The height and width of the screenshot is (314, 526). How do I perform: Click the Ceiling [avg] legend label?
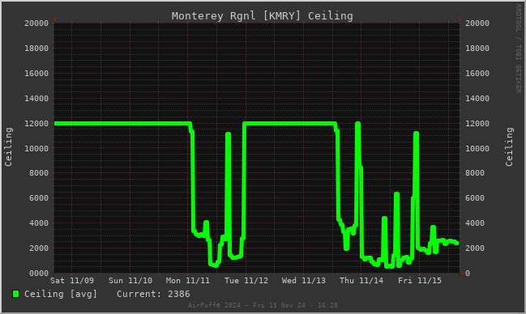pyautogui.click(x=61, y=295)
